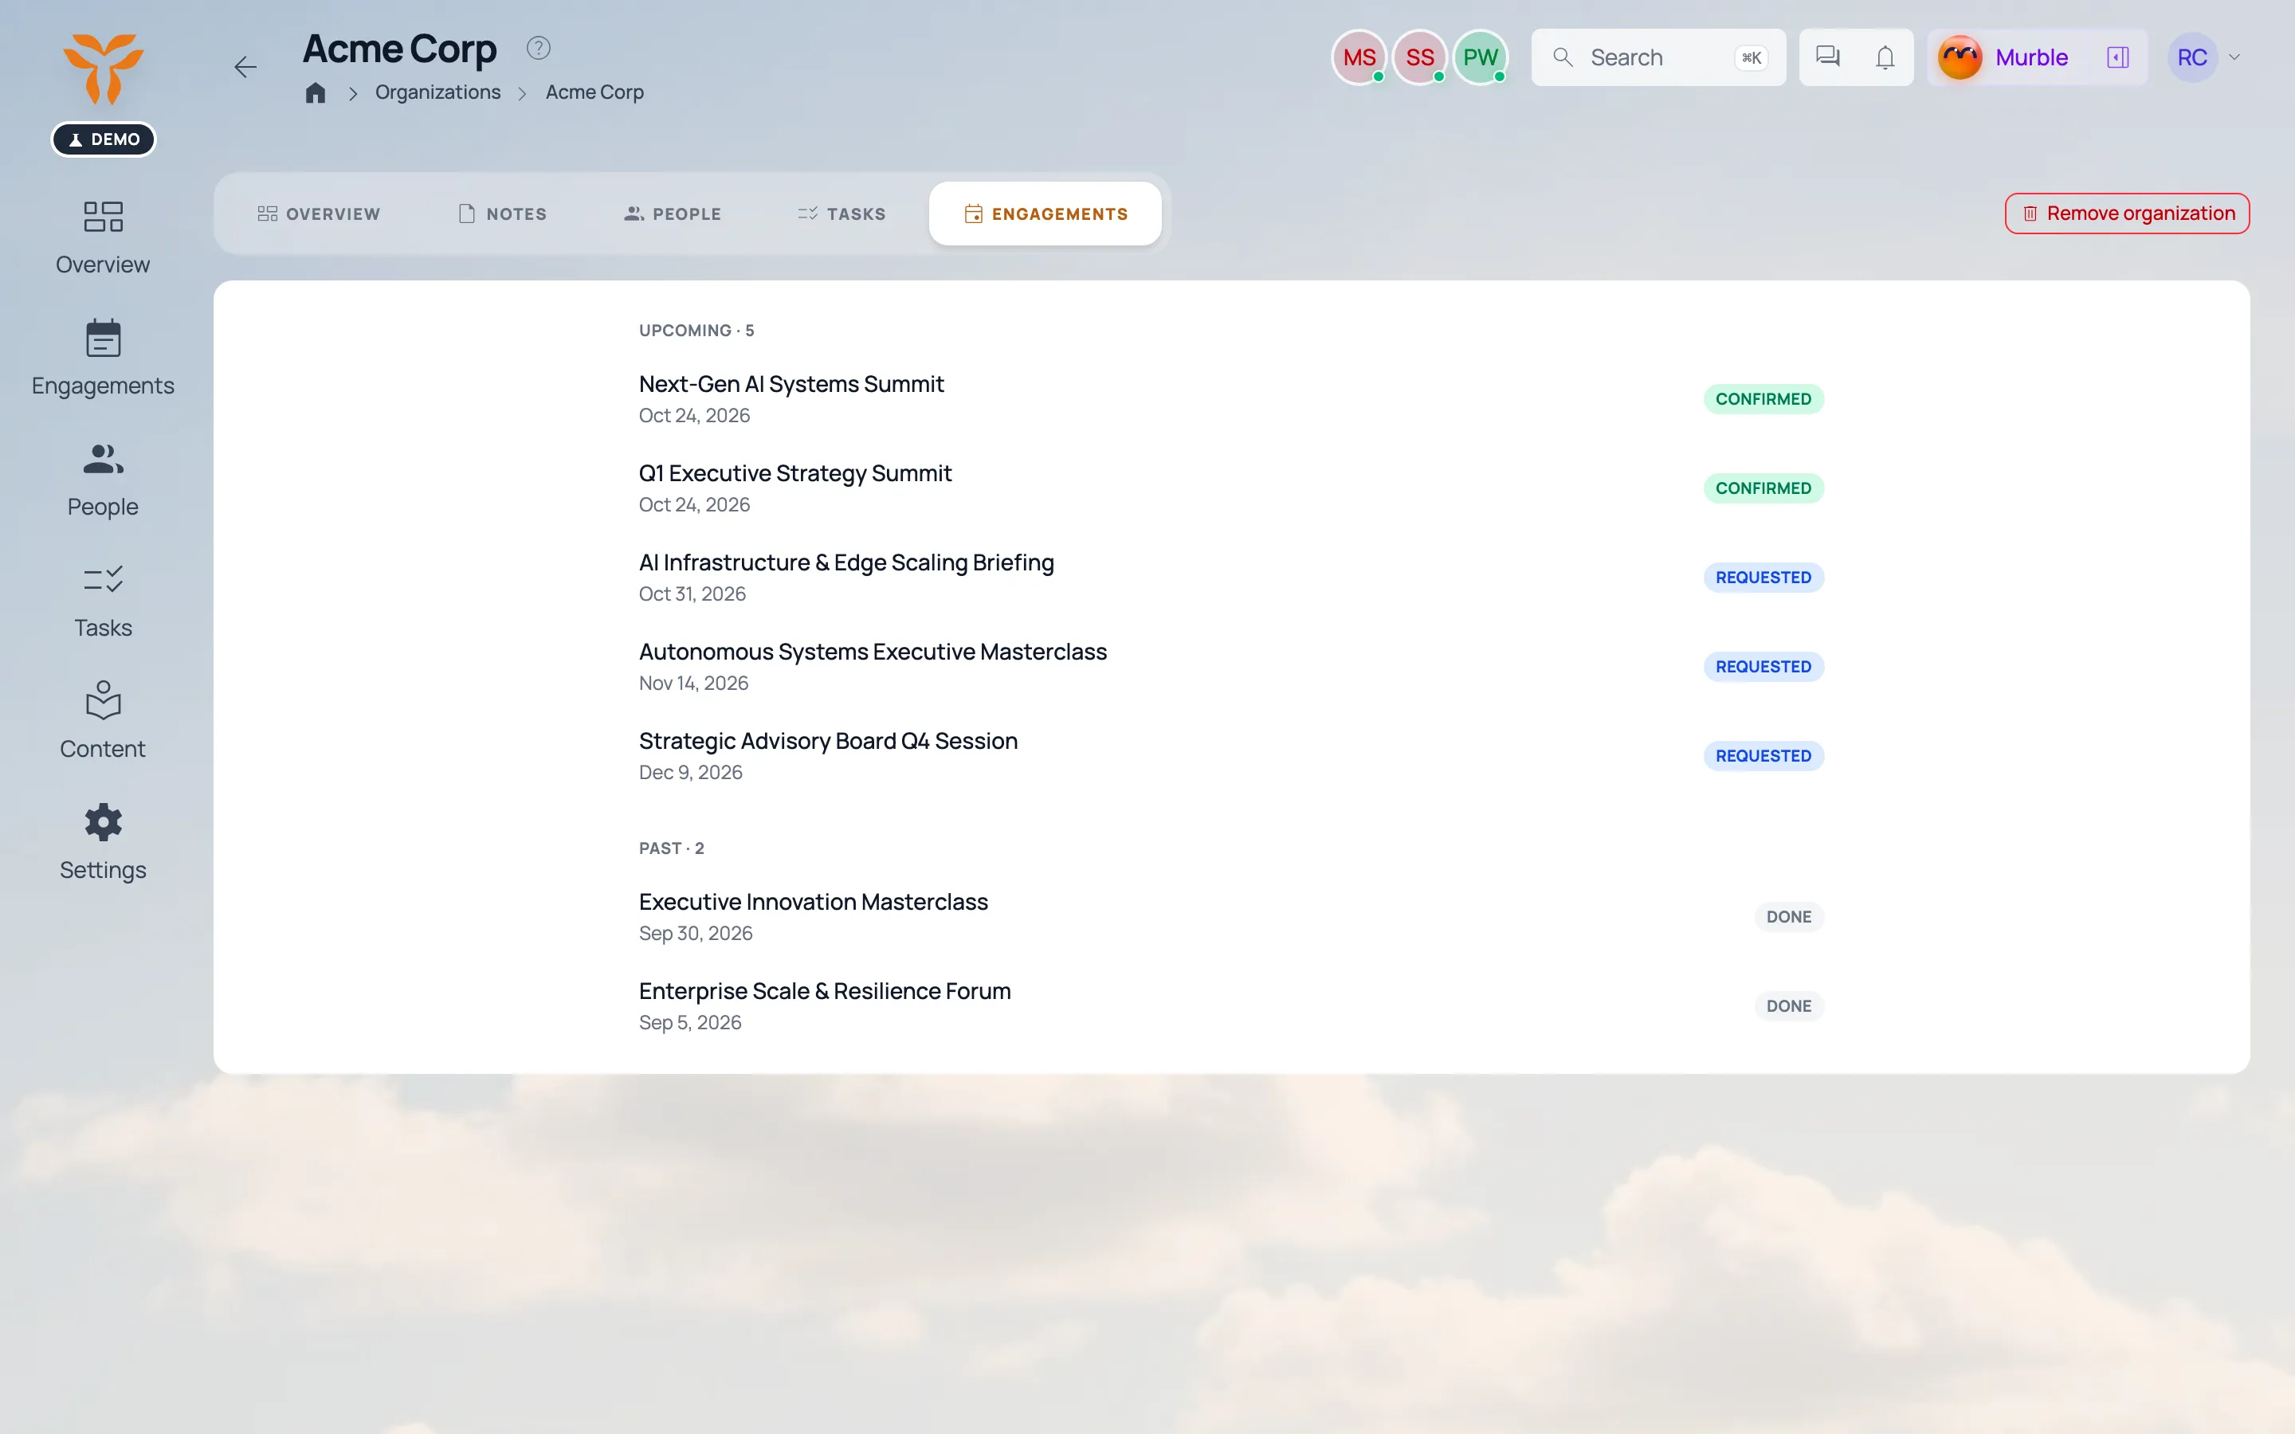Click REQUESTED badge for Strategic Advisory Board
2295x1434 pixels.
1763,756
